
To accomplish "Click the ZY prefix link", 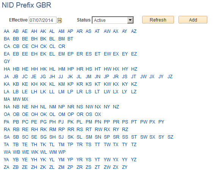I will tap(125, 167).
